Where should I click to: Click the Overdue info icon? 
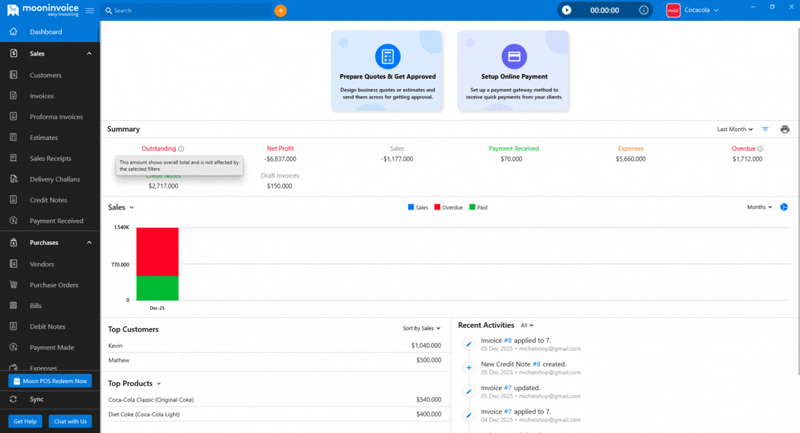tap(760, 148)
